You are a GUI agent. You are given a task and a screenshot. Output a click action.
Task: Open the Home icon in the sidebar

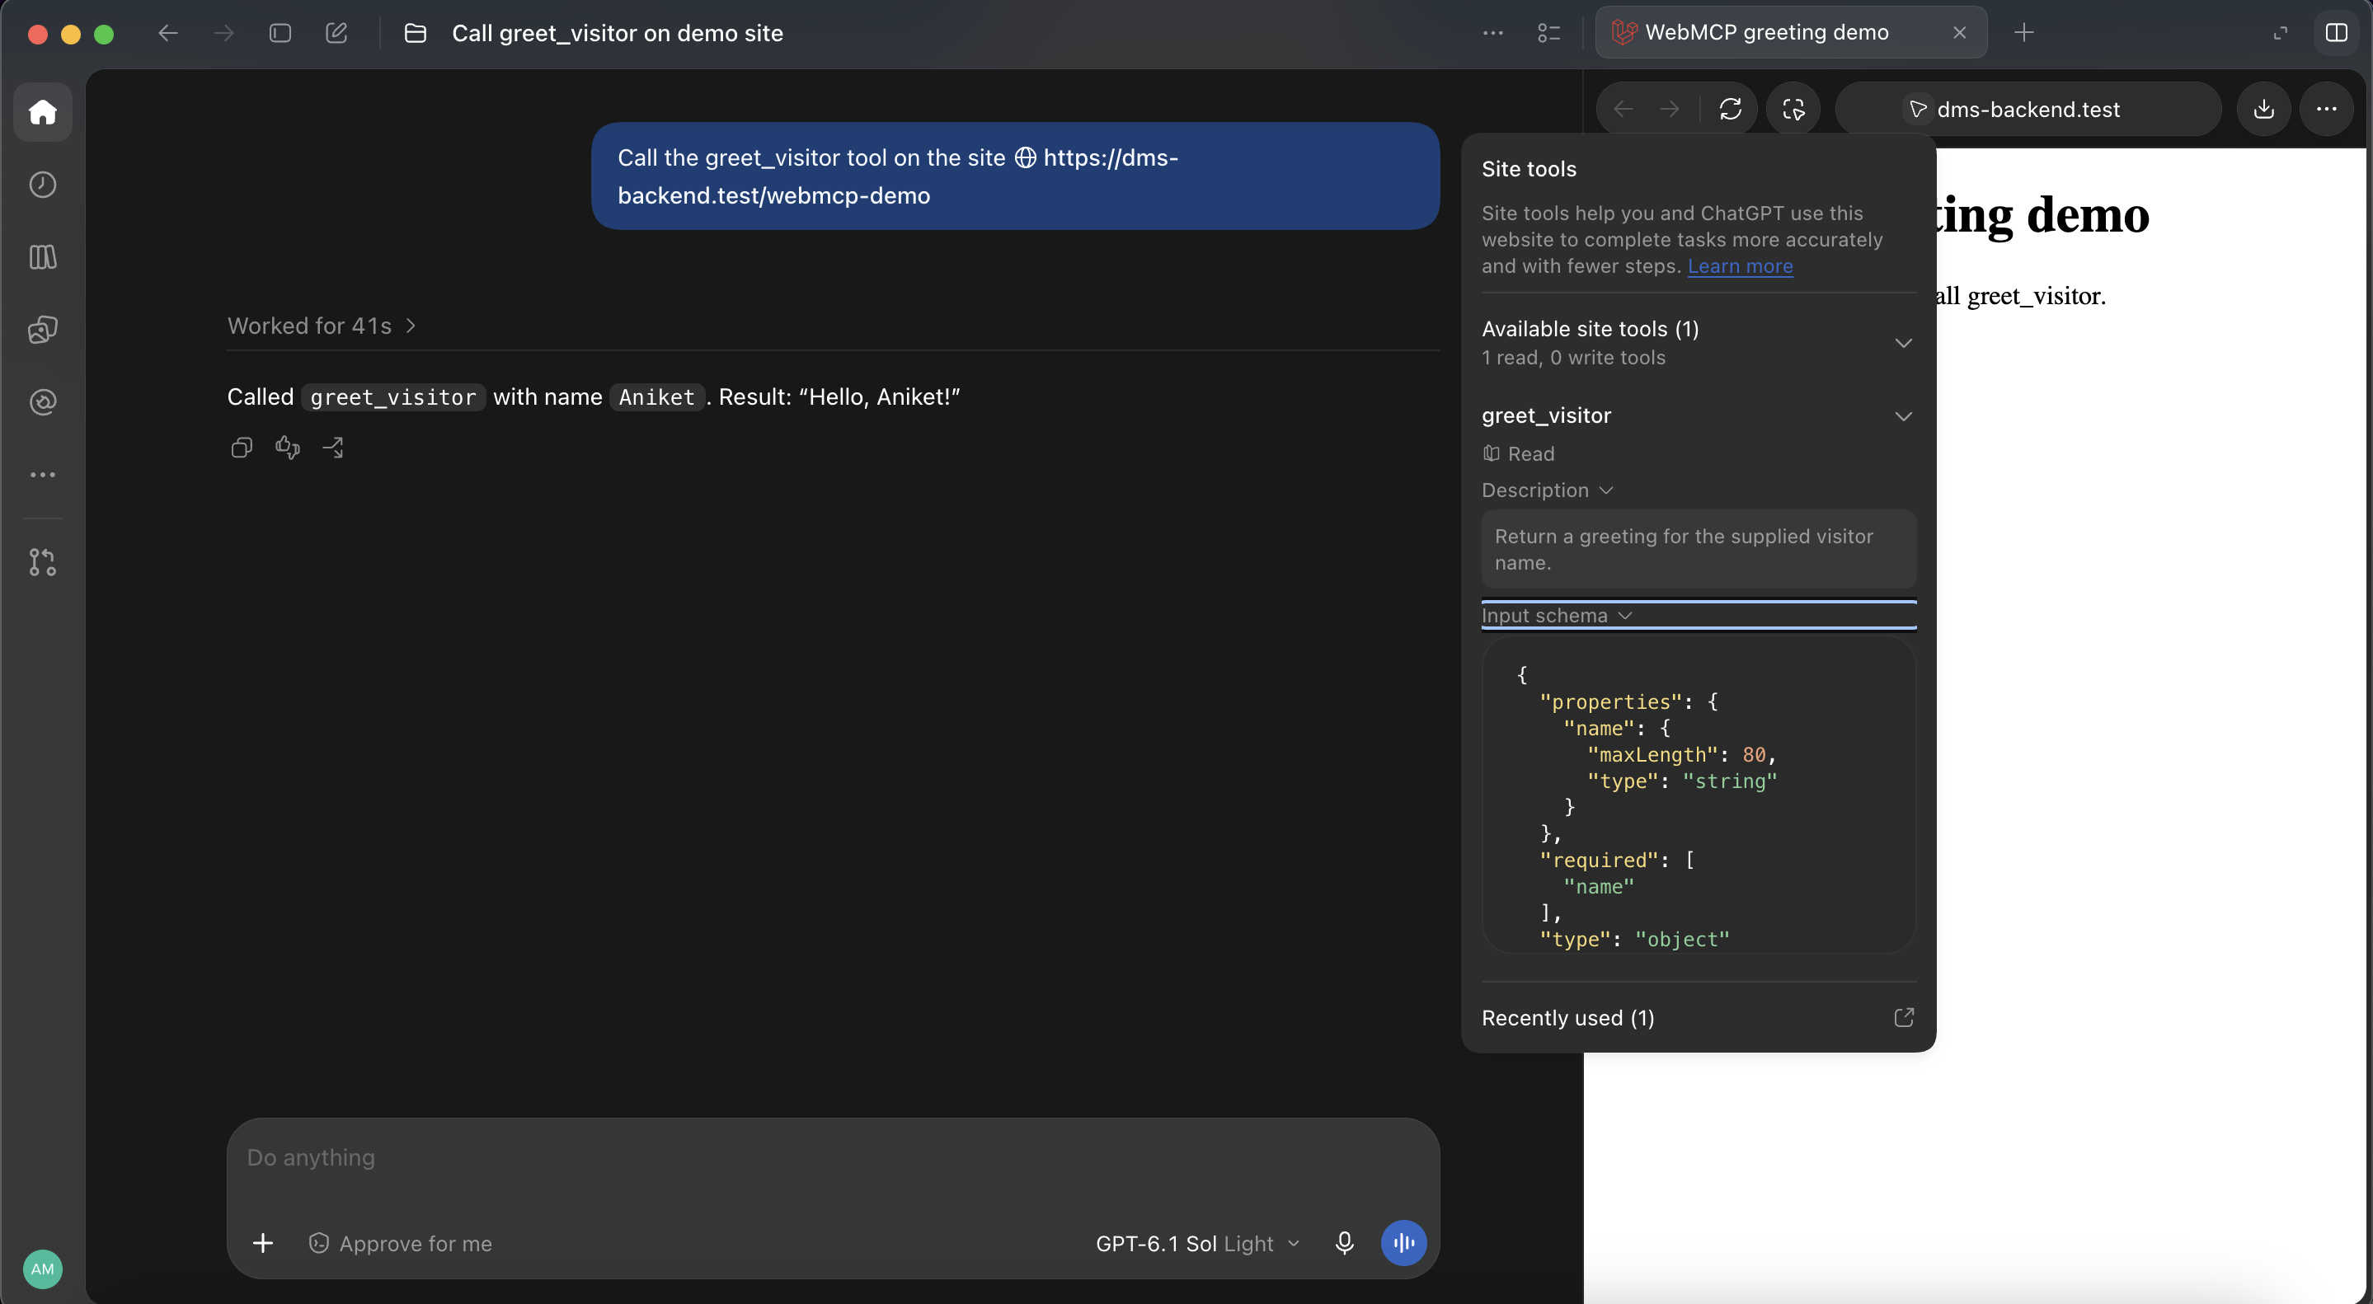coord(42,112)
